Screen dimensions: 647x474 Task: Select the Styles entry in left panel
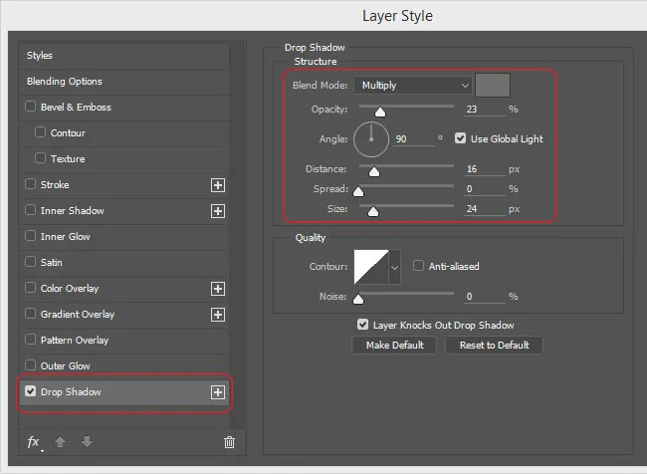40,56
